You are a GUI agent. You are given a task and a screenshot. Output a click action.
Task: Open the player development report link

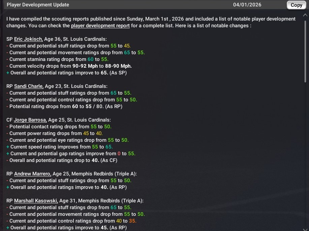click(100, 26)
